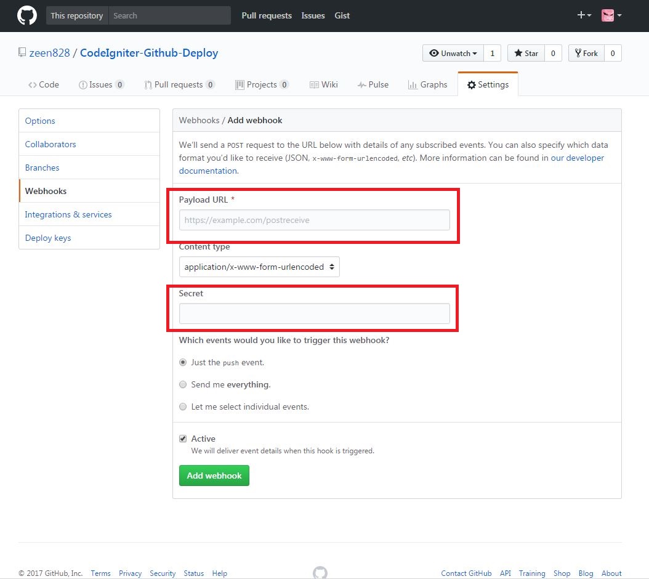Screen dimensions: 649x579
Task: Open Help footer link
Action: tap(220, 573)
